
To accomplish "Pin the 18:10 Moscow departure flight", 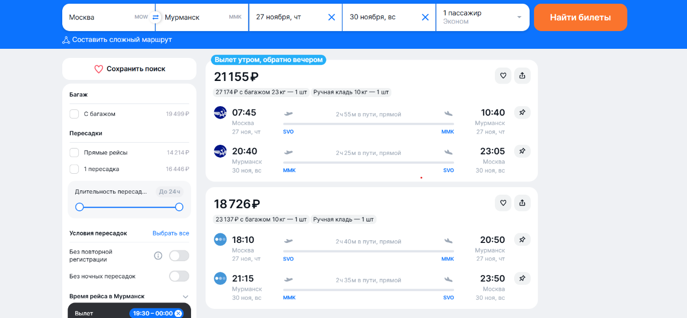I will (x=522, y=239).
